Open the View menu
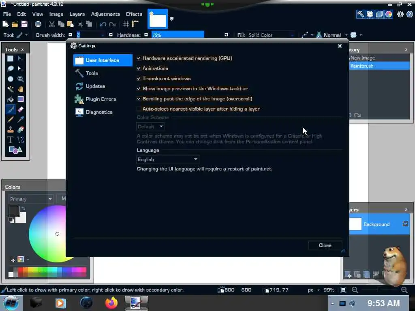Image resolution: width=415 pixels, height=311 pixels. pyautogui.click(x=38, y=14)
